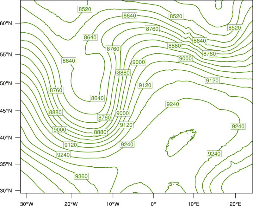Select the 55°N latitude axis label

click(x=6, y=55)
